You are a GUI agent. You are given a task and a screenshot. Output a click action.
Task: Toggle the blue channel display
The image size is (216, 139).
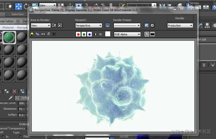[89, 34]
